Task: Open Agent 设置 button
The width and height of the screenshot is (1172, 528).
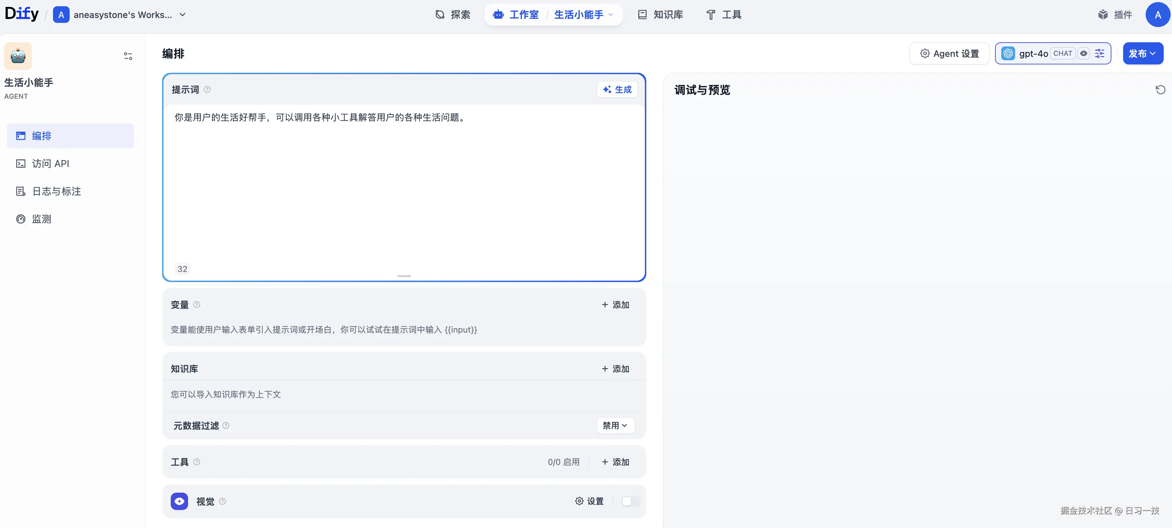Action: 949,54
